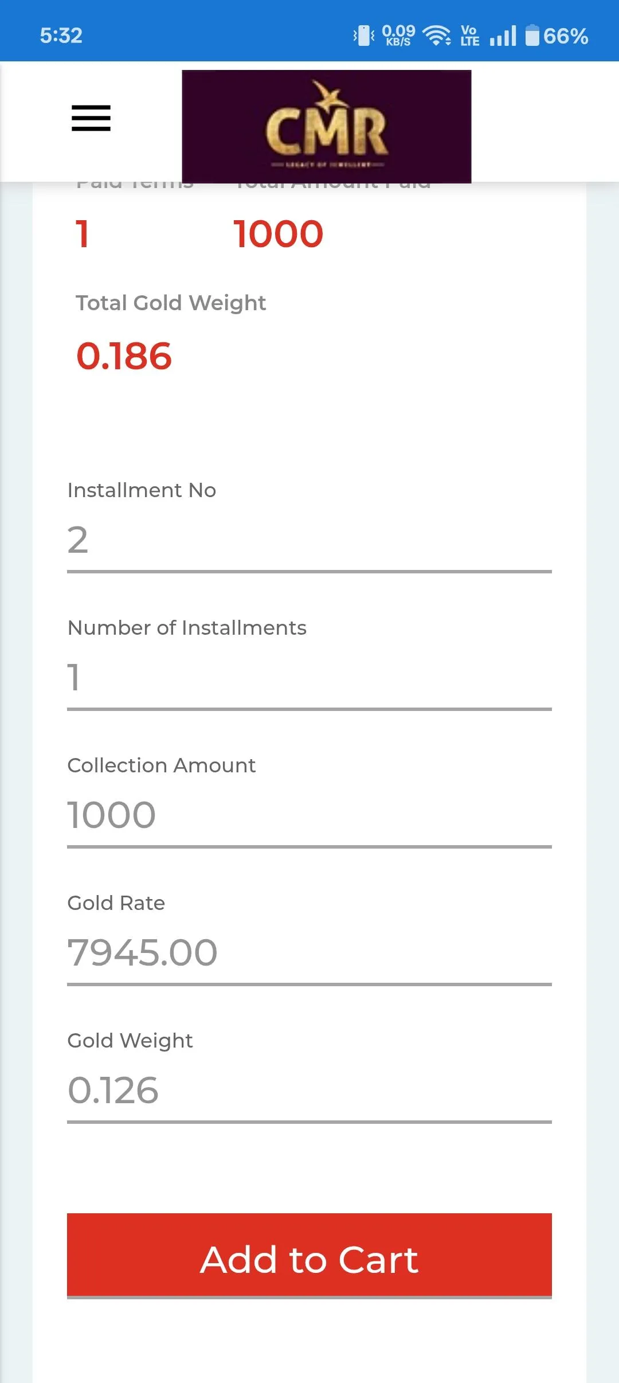Tap the VoLTE status icon
The width and height of the screenshot is (619, 1383).
[470, 36]
